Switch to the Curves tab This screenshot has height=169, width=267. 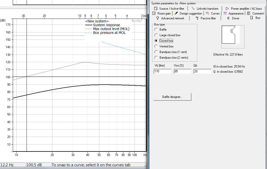click(x=213, y=14)
